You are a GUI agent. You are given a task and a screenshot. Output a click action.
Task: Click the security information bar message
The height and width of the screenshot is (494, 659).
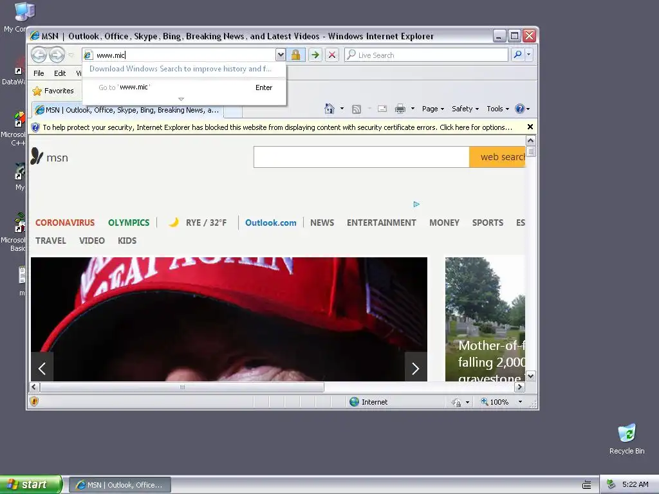277,127
